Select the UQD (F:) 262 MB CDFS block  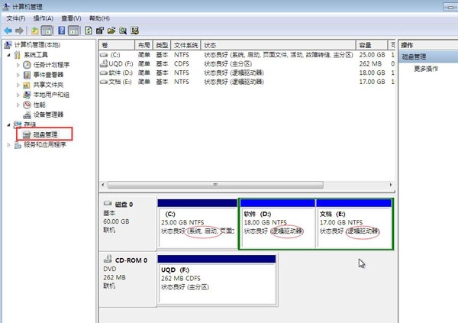tap(217, 280)
